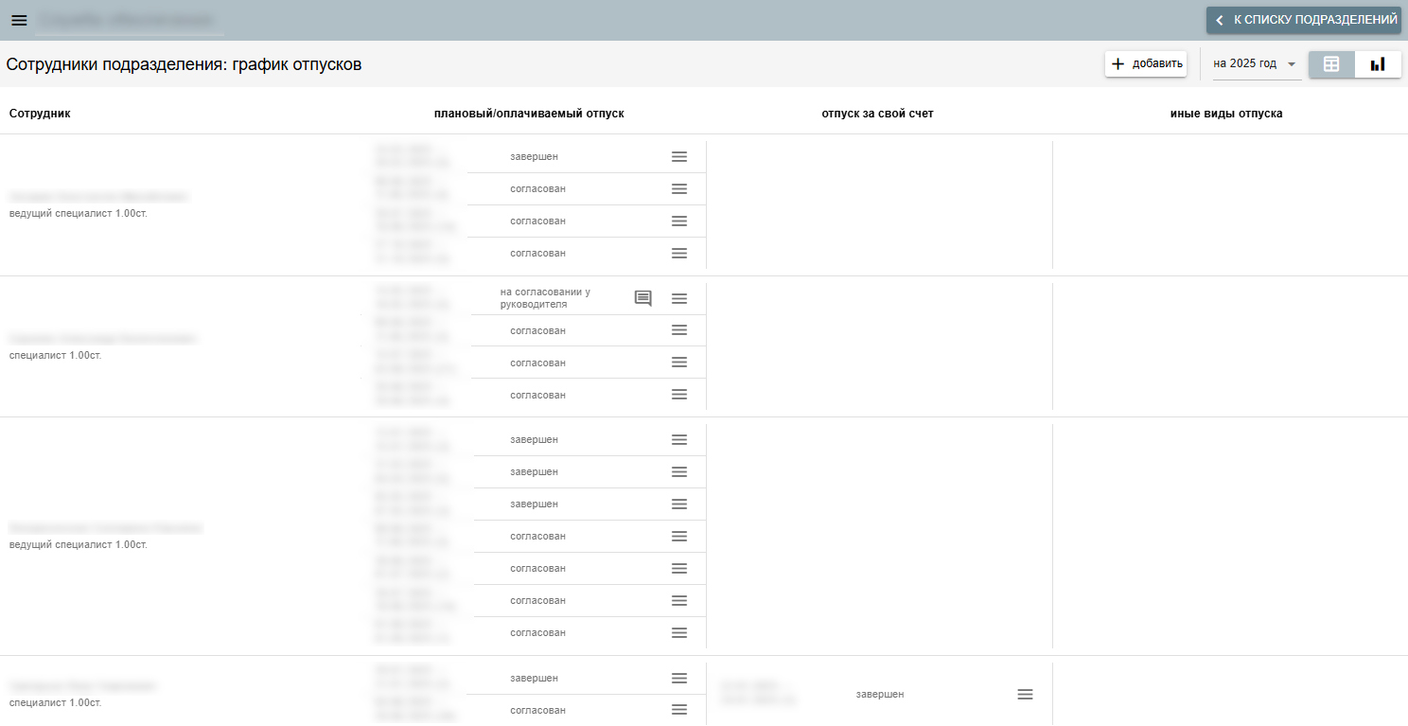Switch to bar chart view toggle
Image resolution: width=1408 pixels, height=726 pixels.
tap(1378, 63)
